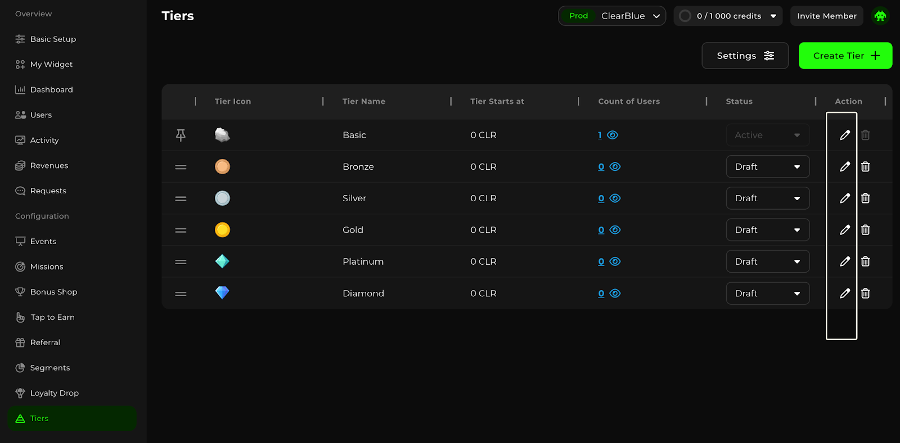This screenshot has height=443, width=900.
Task: Click the pin icon on Basic tier
Action: pyautogui.click(x=181, y=135)
